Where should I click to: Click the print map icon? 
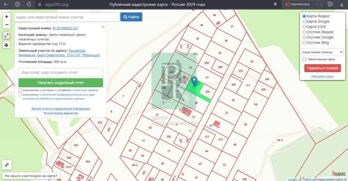click(x=6, y=45)
